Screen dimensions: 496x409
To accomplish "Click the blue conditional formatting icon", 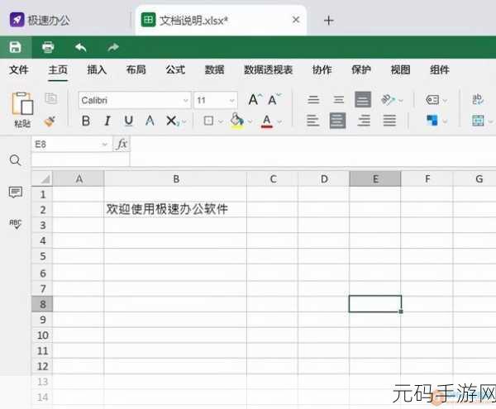I will coord(432,121).
